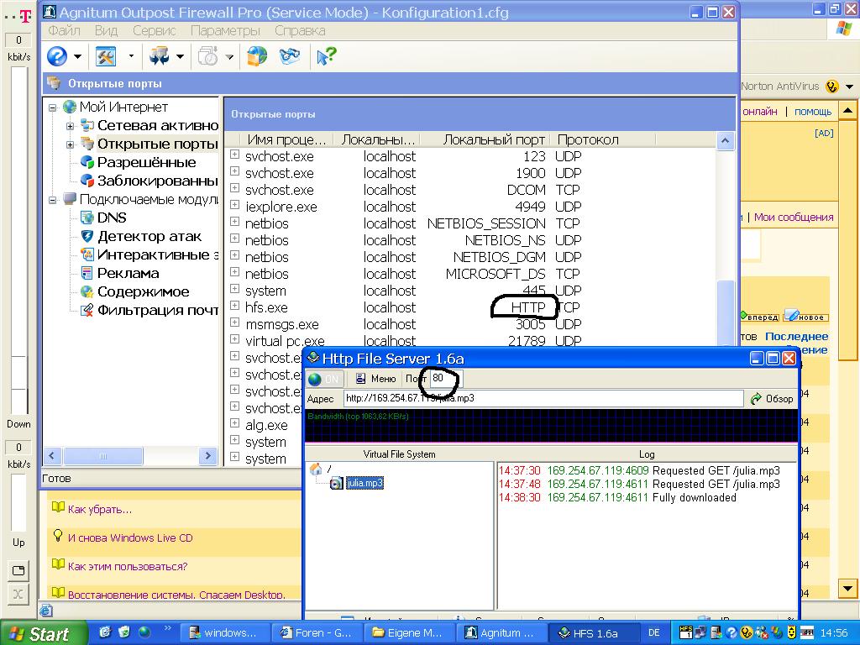Image resolution: width=860 pixels, height=645 pixels.
Task: Open the dropdown arrow beside help icon
Action: [x=77, y=56]
